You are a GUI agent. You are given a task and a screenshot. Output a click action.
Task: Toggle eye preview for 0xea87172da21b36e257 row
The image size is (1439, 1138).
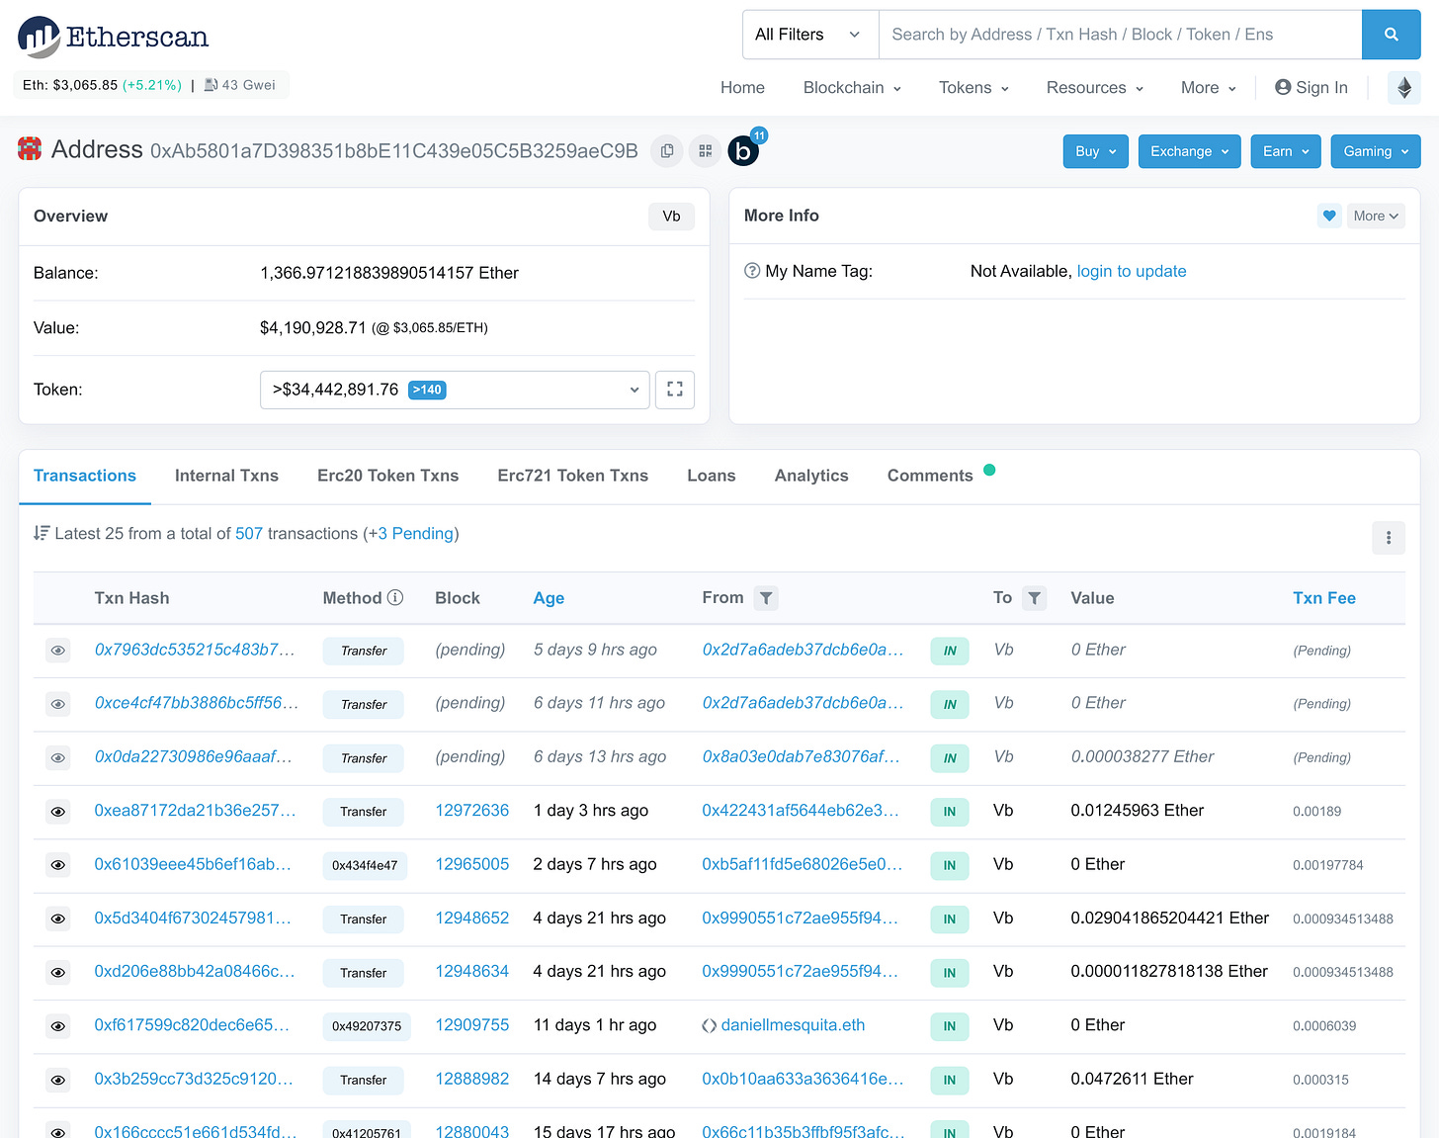[x=58, y=812]
